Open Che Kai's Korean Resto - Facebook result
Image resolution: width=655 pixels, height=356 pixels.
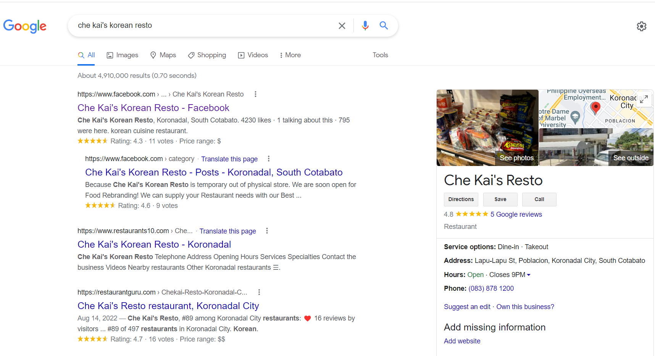pyautogui.click(x=153, y=108)
